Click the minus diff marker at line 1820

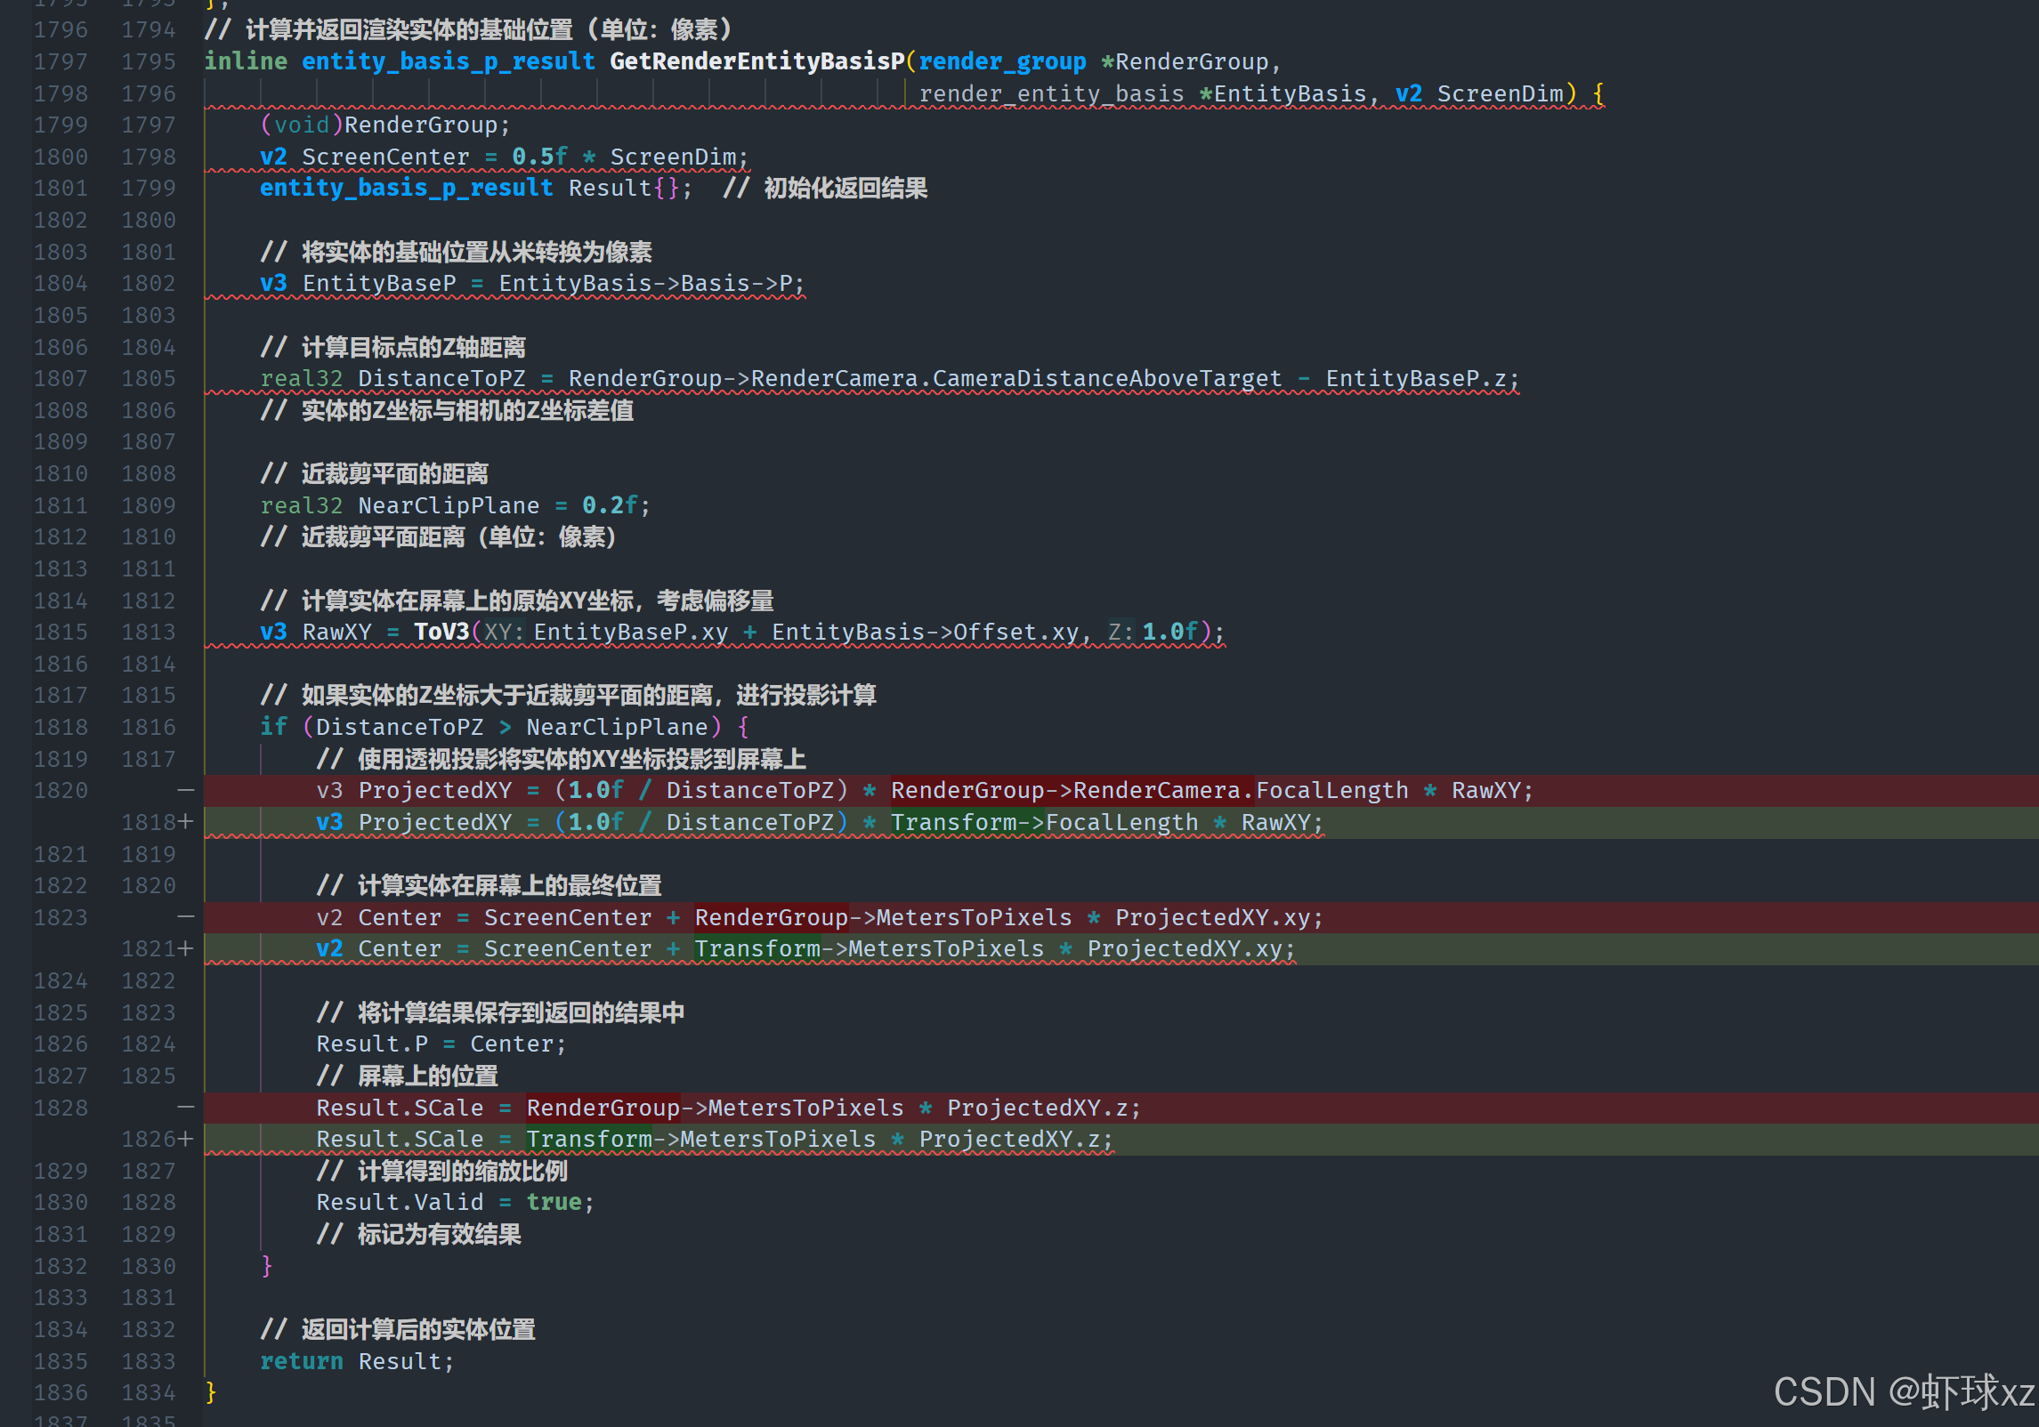[185, 790]
